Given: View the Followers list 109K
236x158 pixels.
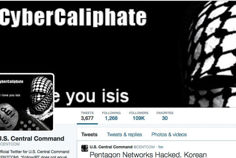Looking at the screenshot, I should (x=139, y=116).
